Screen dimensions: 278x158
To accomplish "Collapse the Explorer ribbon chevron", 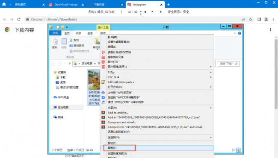I will pos(235,33).
